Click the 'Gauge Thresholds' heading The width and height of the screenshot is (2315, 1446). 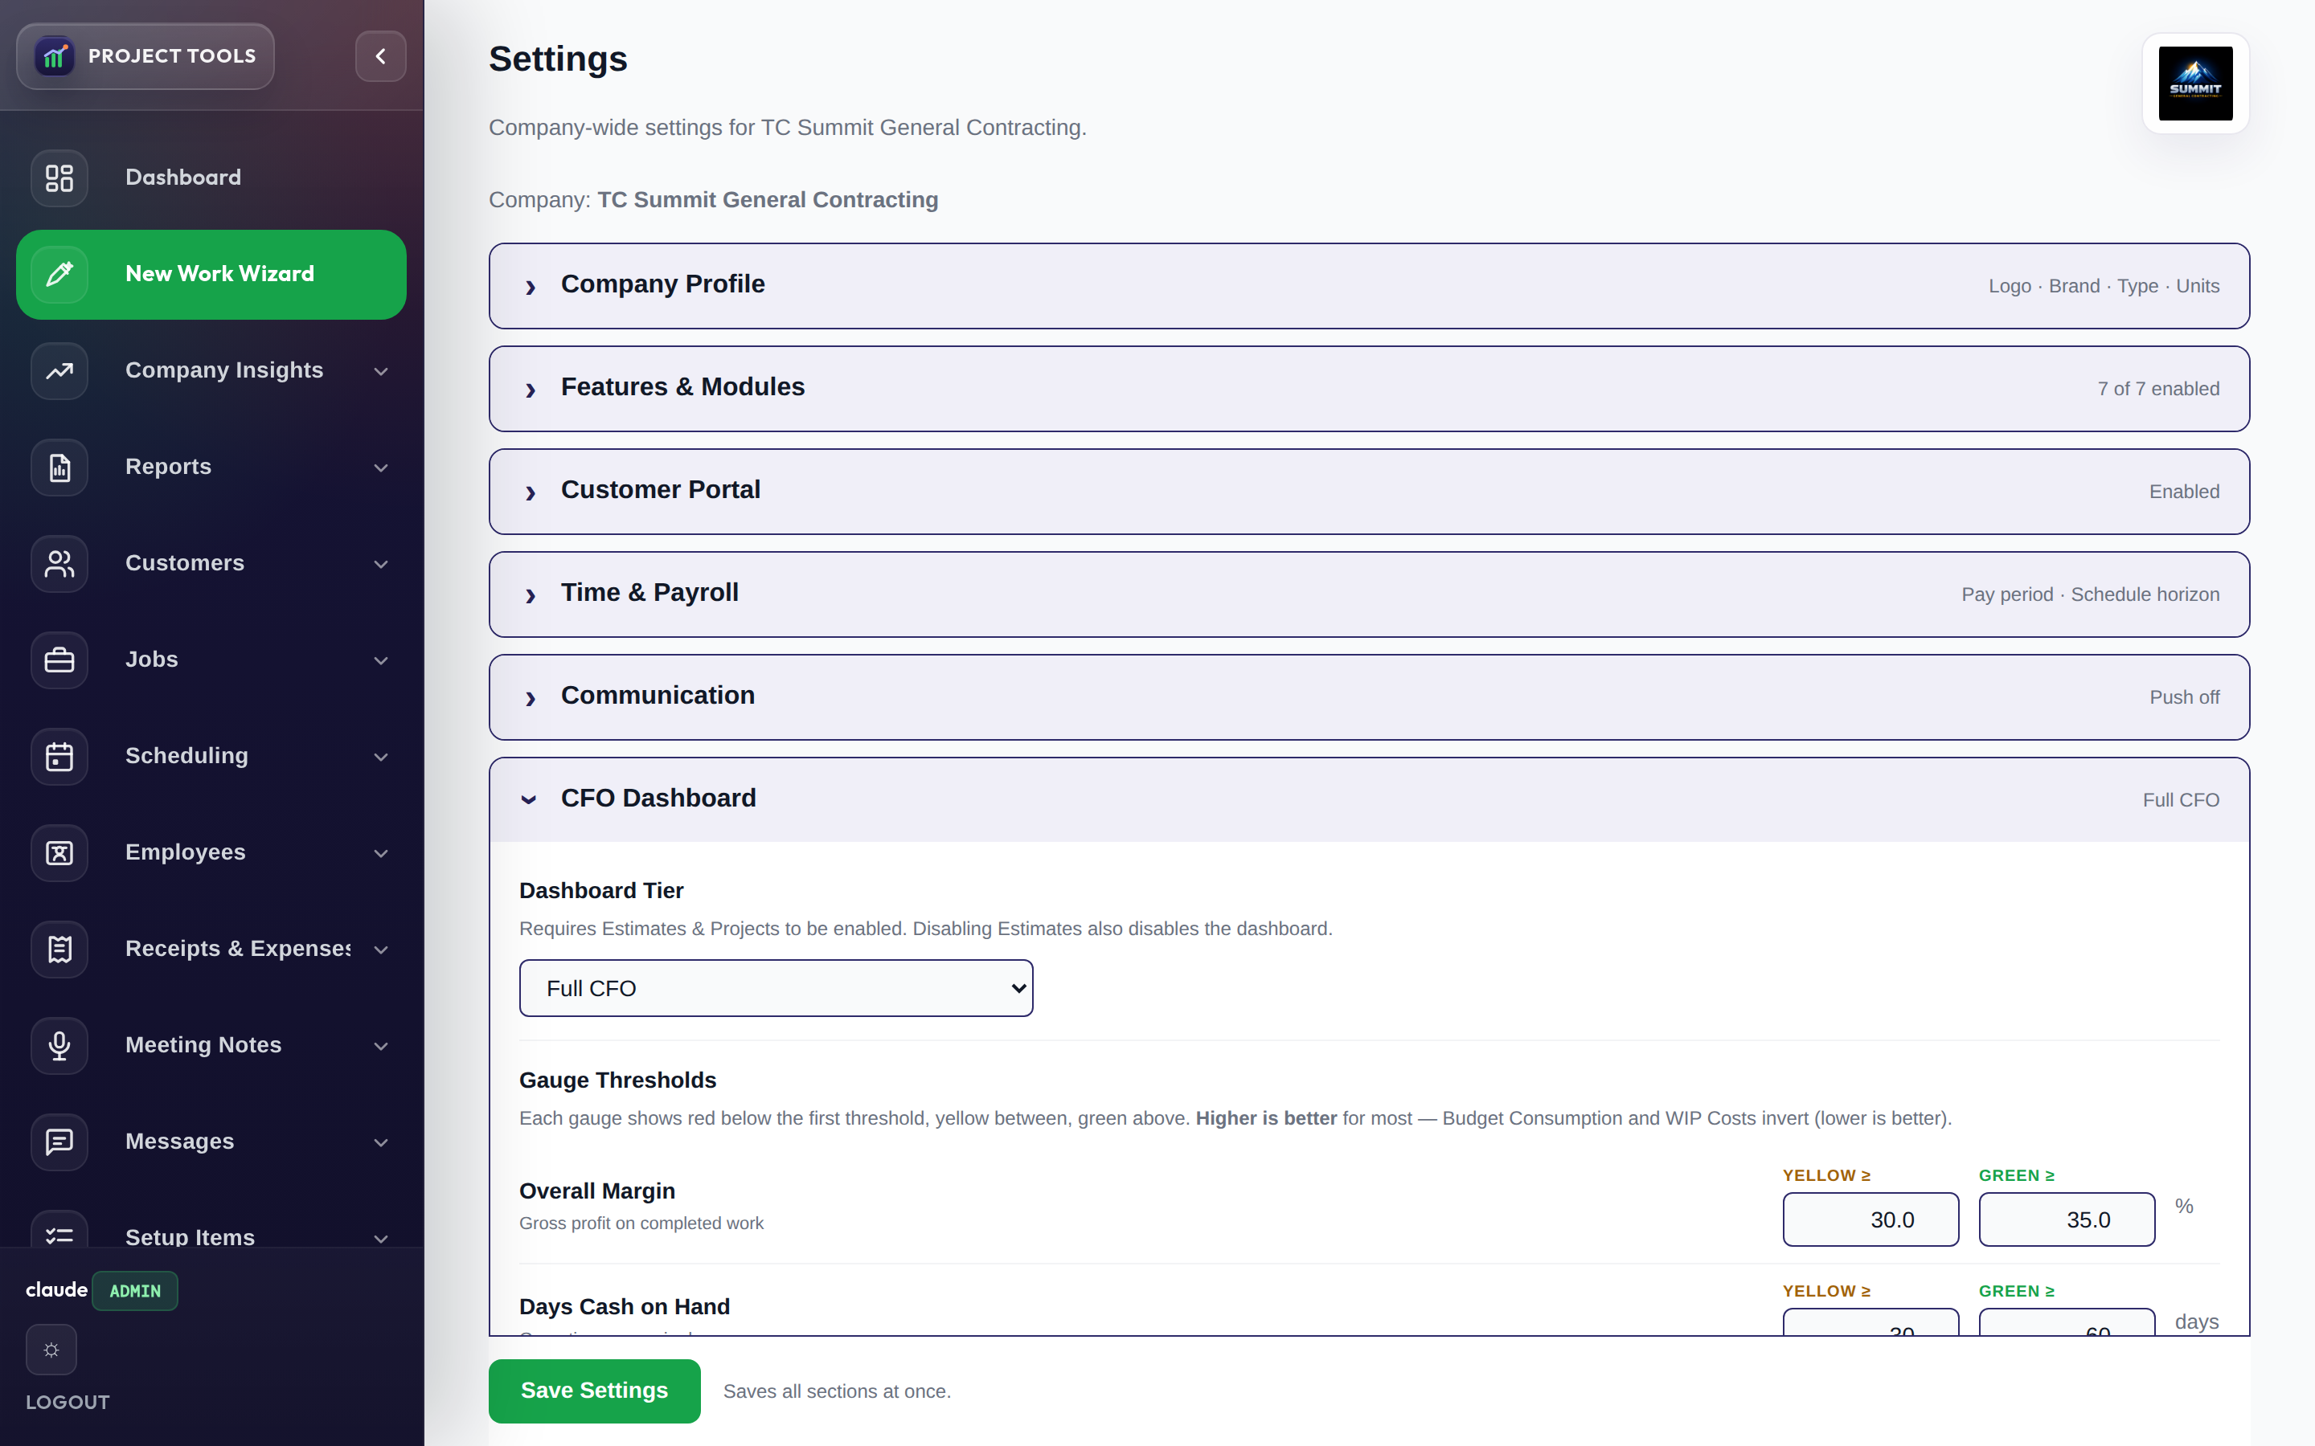click(617, 1080)
